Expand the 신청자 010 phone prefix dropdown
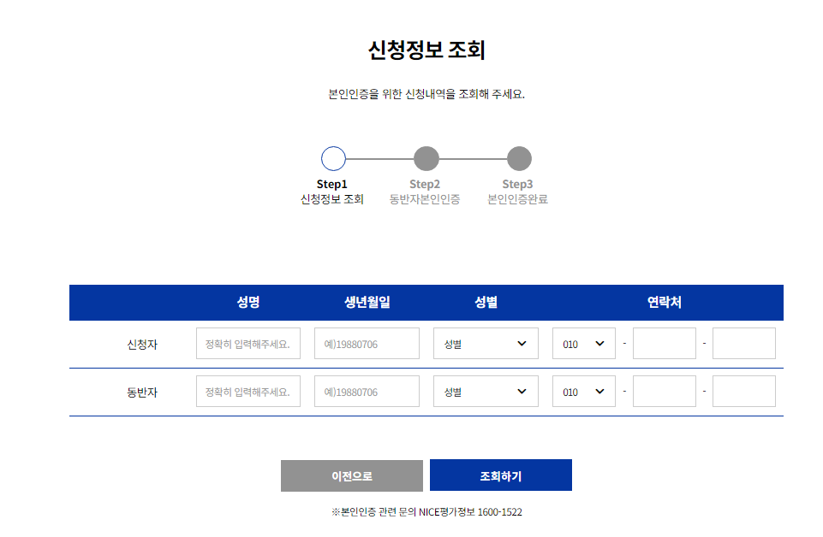 [x=584, y=344]
